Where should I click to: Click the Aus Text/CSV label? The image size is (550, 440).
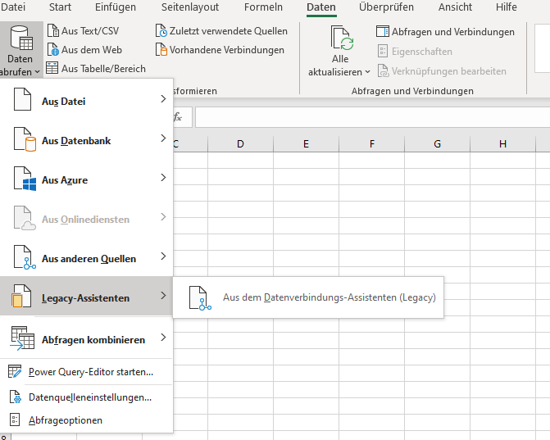[90, 31]
